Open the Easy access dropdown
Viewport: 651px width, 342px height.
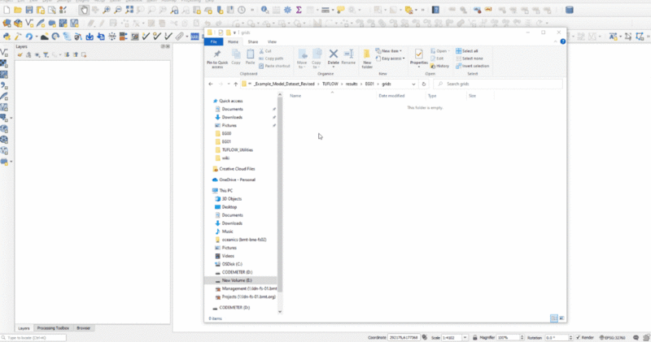[x=391, y=58]
